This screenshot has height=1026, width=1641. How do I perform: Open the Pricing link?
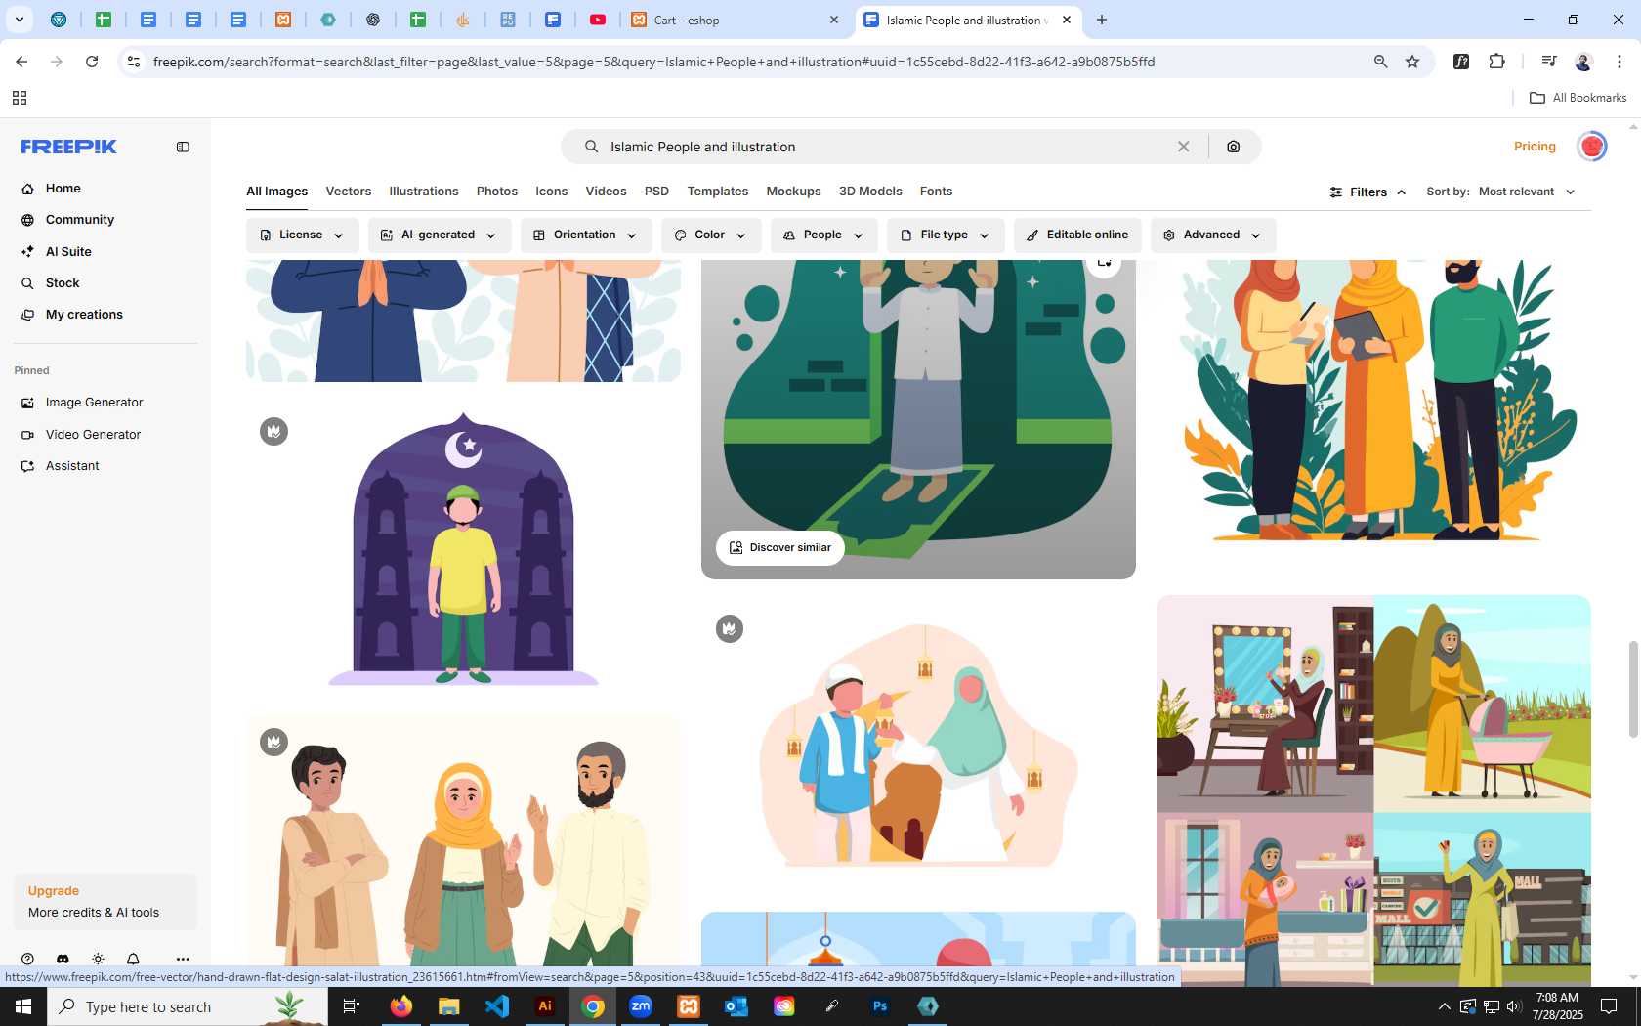(1535, 147)
